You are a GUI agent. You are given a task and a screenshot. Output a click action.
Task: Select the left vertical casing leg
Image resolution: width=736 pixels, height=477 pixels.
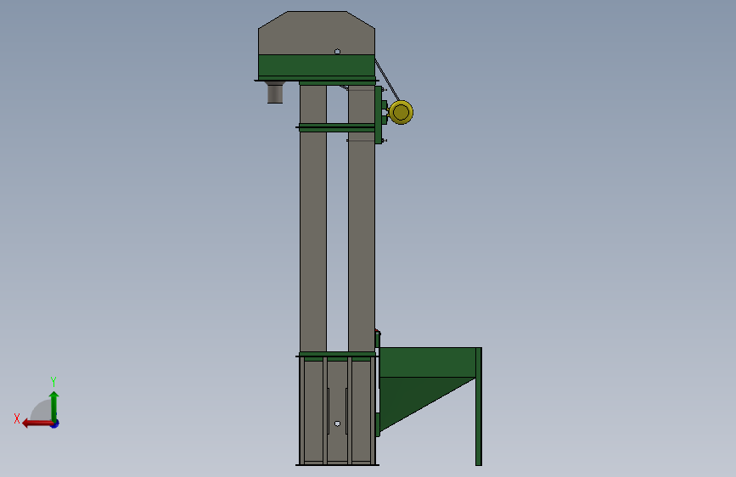[313, 218]
